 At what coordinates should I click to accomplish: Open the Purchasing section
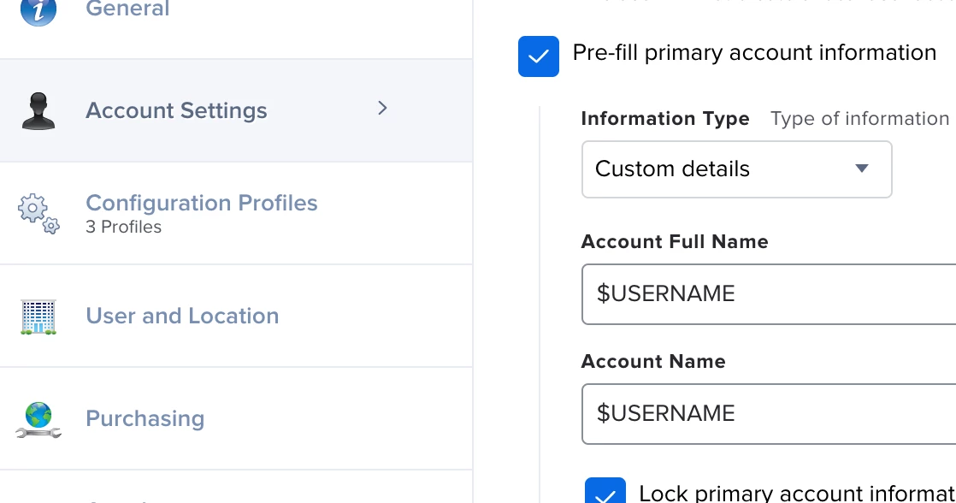click(x=145, y=418)
